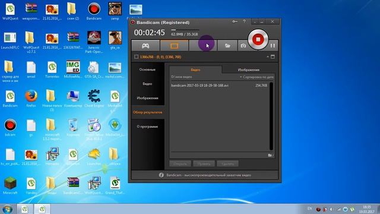
Task: Click the D:\мои видео folder path
Action: tap(182, 77)
